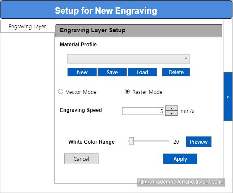Select Raster Mode radio button

127,92
